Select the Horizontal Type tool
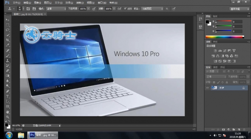The width and height of the screenshot is (251, 139). click(x=8, y=96)
